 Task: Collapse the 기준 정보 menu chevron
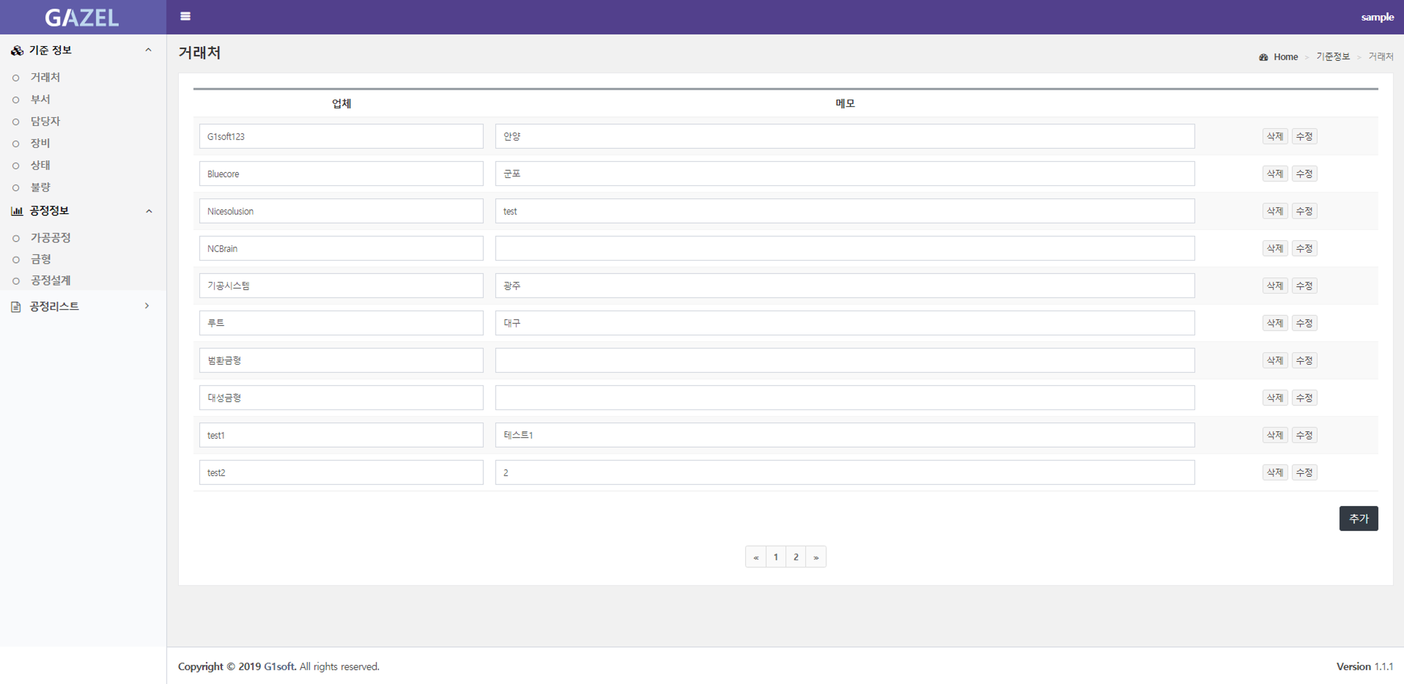pyautogui.click(x=148, y=50)
